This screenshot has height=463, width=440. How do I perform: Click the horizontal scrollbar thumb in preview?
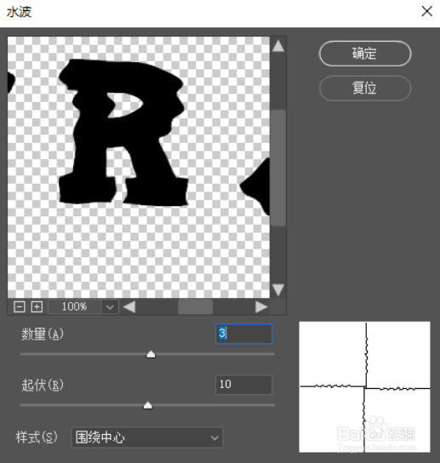(195, 307)
